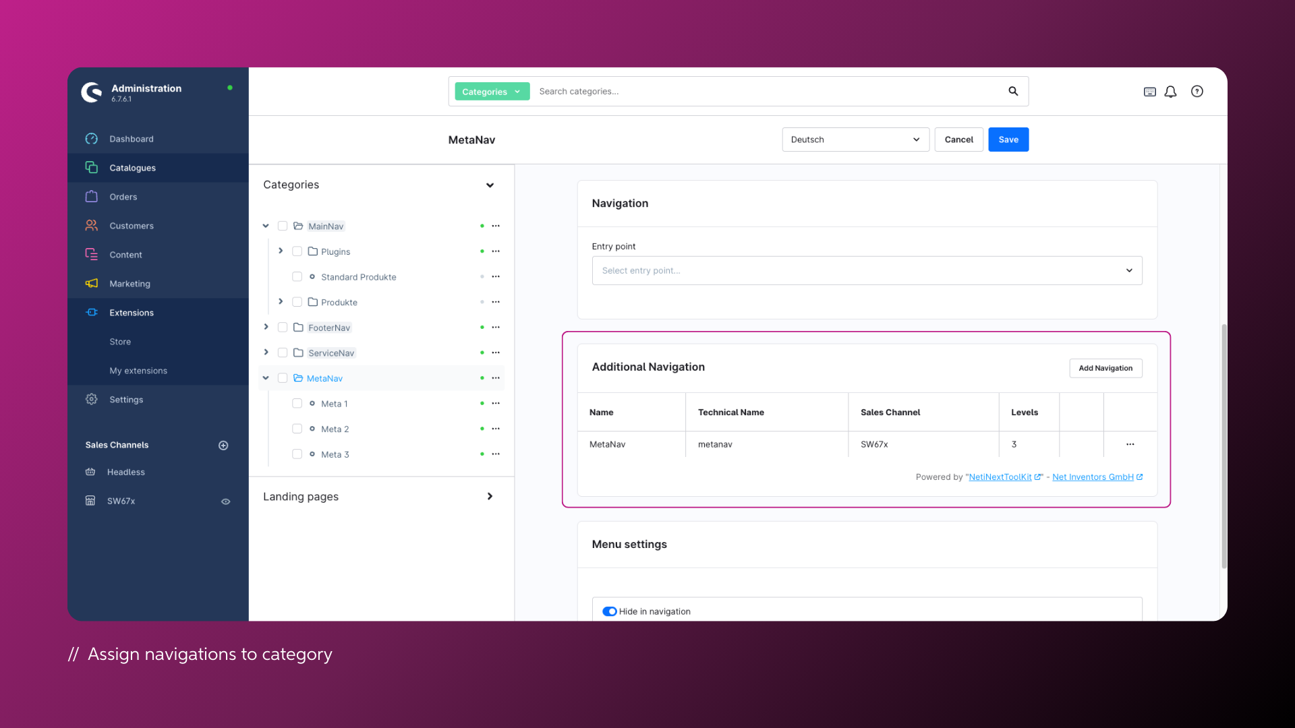The height and width of the screenshot is (728, 1295).
Task: Open the Deutsch language dropdown
Action: click(x=855, y=140)
